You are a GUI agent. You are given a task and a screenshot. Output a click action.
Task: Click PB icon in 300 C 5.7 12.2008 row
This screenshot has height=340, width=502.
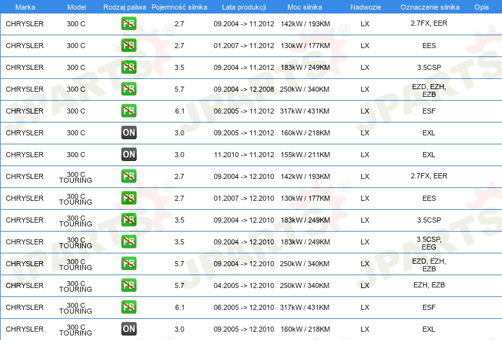[128, 89]
